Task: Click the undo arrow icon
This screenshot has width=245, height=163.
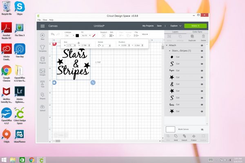Action: (x=52, y=35)
